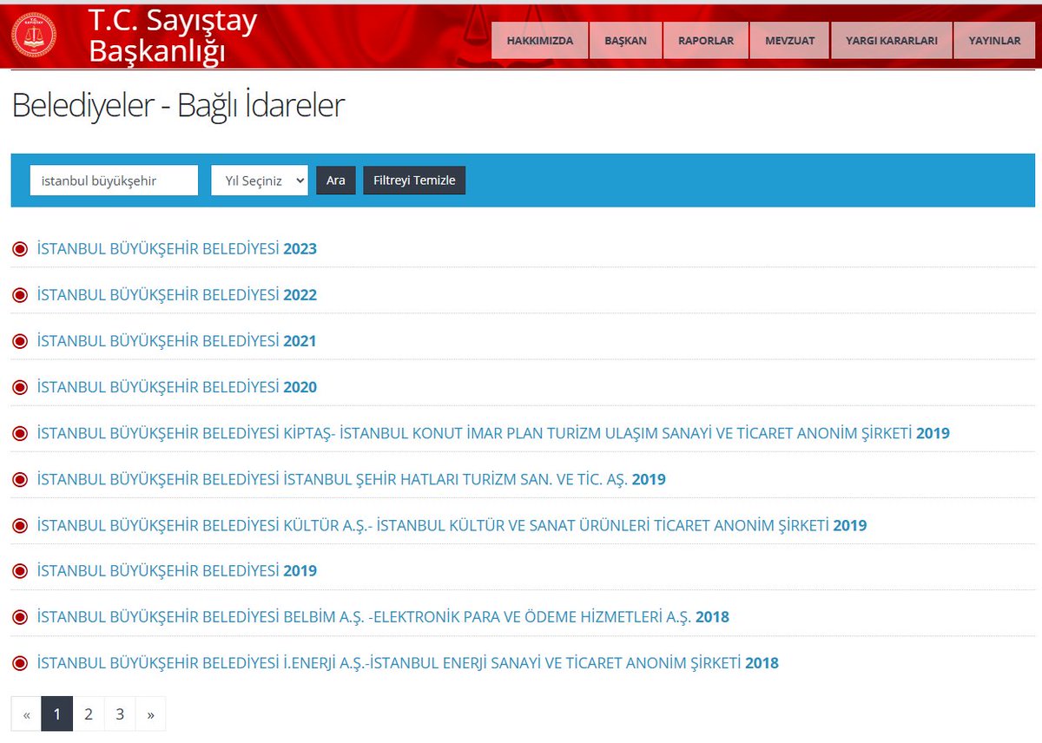Open the HAKKIMIZDA menu
This screenshot has width=1042, height=743.
click(539, 40)
